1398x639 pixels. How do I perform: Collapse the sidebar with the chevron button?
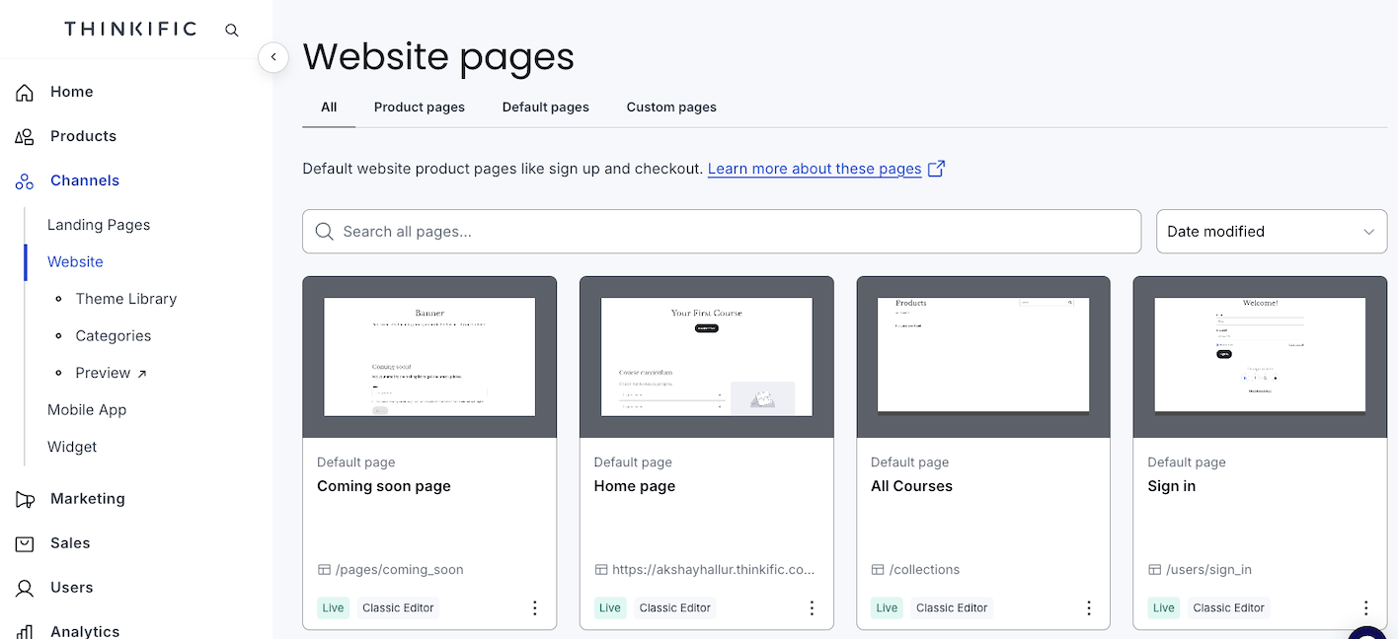pyautogui.click(x=273, y=57)
